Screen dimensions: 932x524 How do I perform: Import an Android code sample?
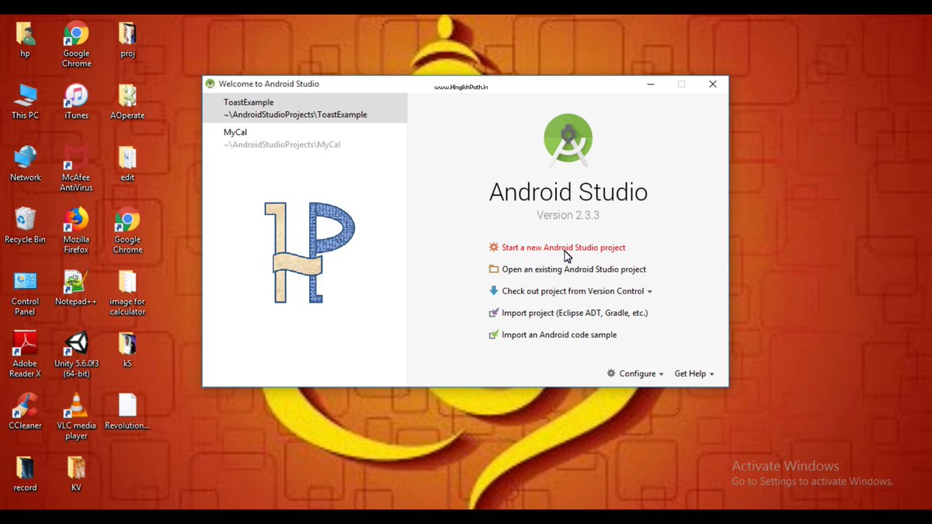[x=552, y=335]
